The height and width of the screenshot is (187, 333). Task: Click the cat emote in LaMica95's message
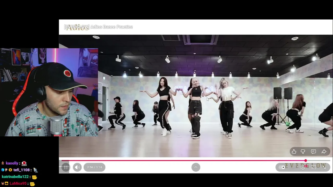coord(32,184)
